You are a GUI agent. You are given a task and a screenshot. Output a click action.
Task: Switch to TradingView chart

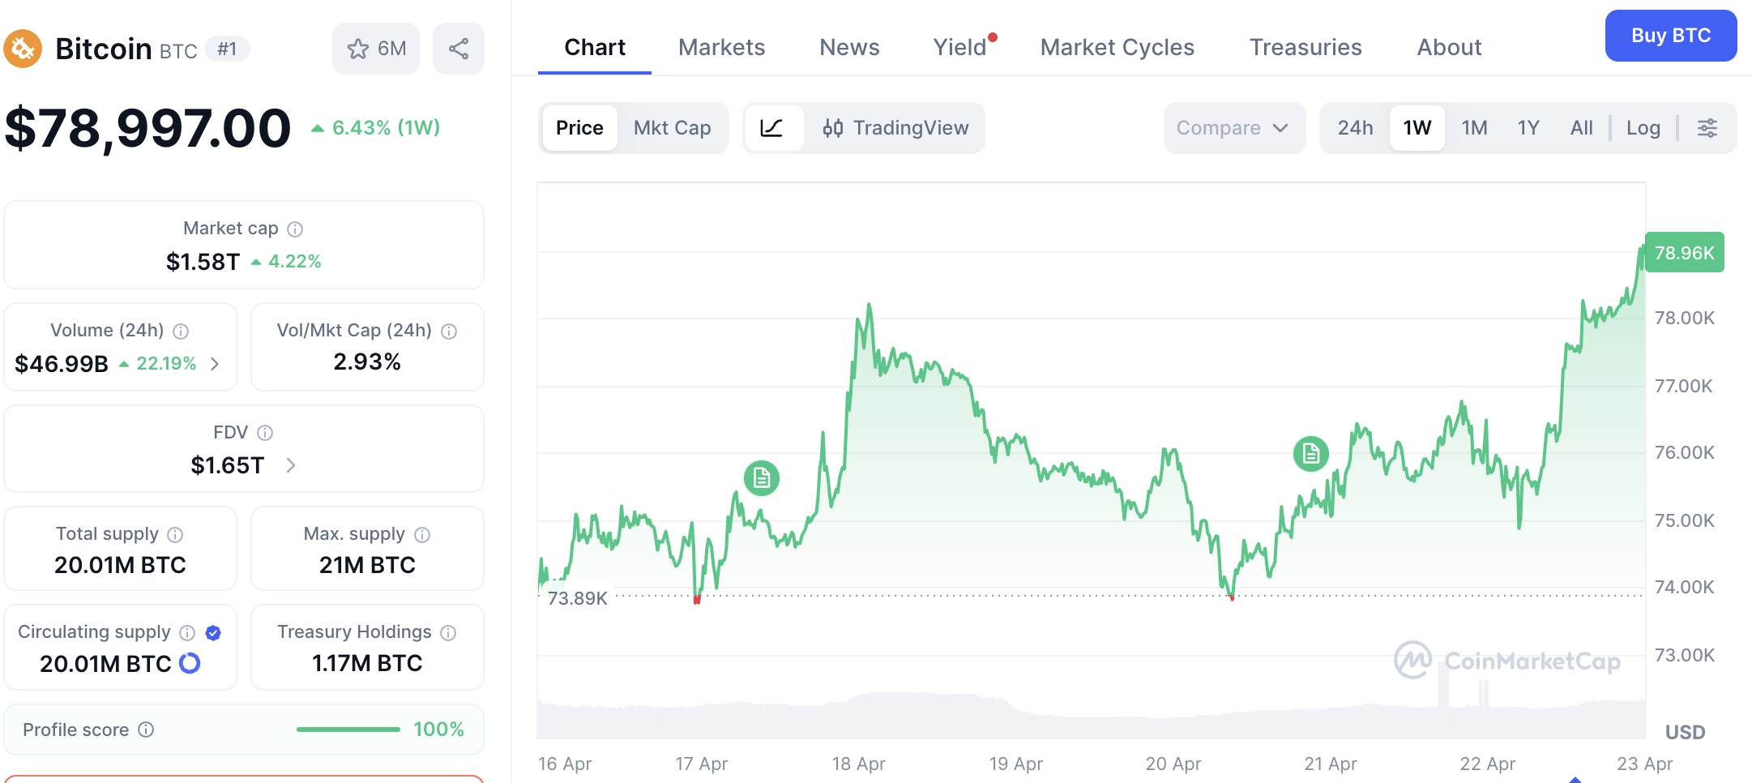[x=895, y=128]
